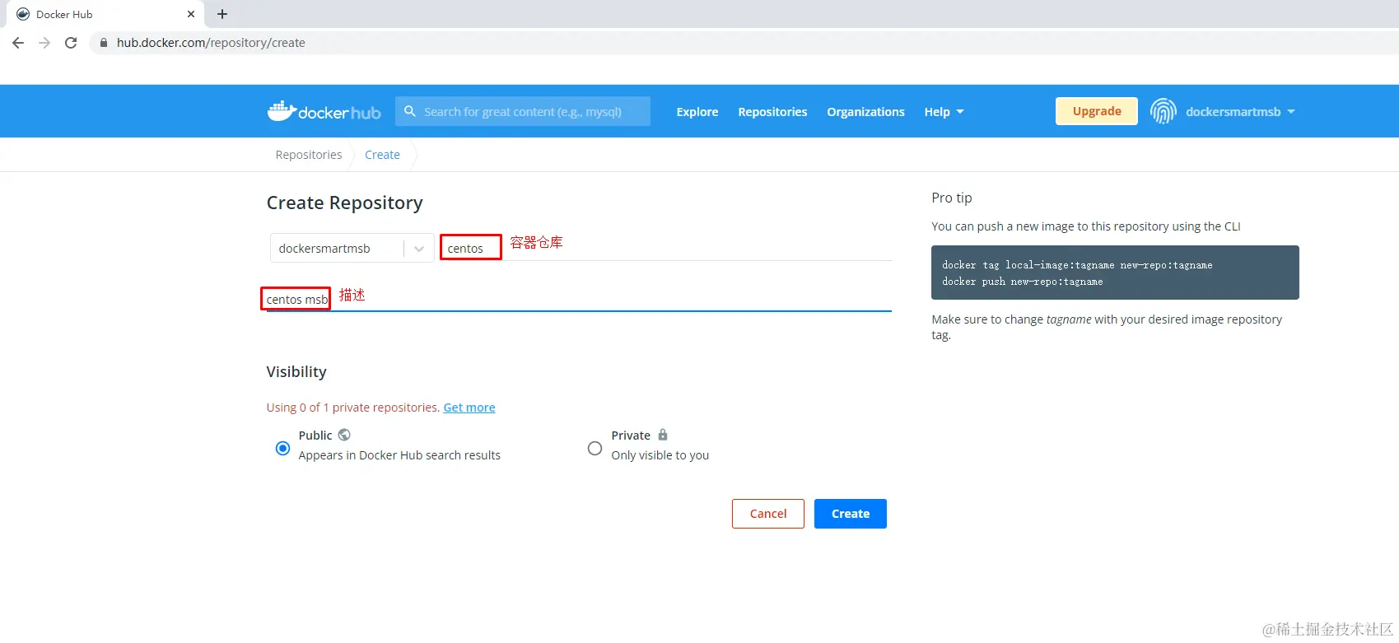Follow the Get more link
This screenshot has width=1399, height=643.
(x=469, y=408)
